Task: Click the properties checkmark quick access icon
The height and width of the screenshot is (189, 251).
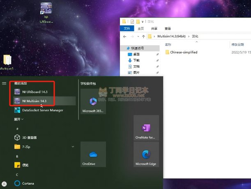Action: coord(132,22)
